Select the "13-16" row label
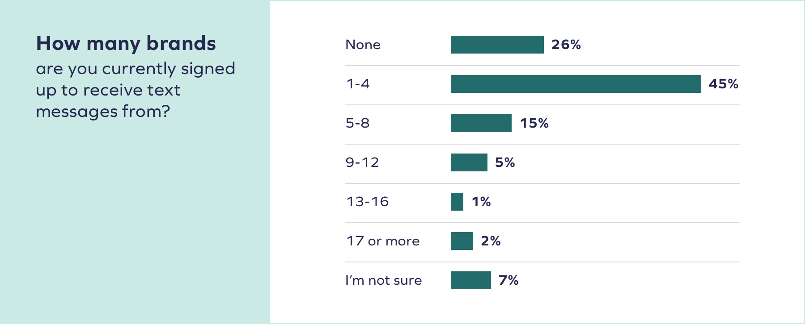Viewport: 805px width, 324px height. point(367,202)
